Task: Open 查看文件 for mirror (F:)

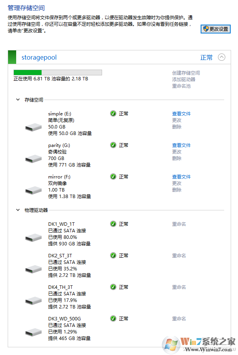Action: point(181,177)
